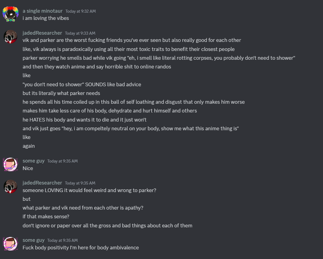Click the message line about watching anime
323x259 pixels.
pos(97,67)
